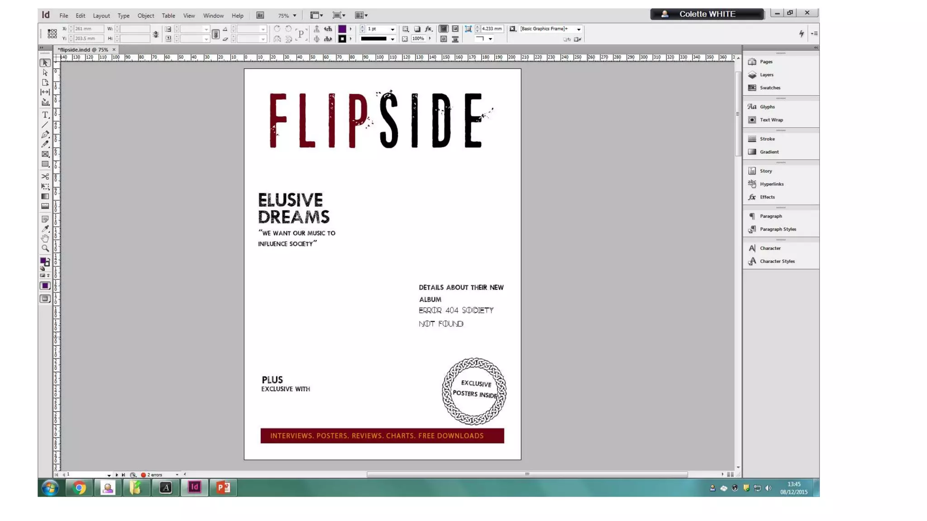Select the Type tool

(45, 115)
